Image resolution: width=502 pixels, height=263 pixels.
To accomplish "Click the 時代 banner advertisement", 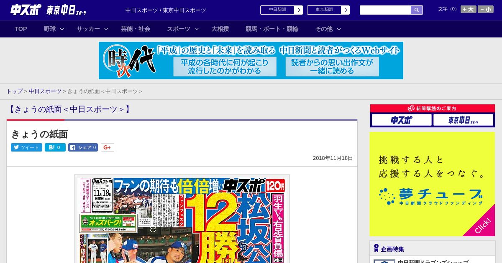I will coord(251,61).
